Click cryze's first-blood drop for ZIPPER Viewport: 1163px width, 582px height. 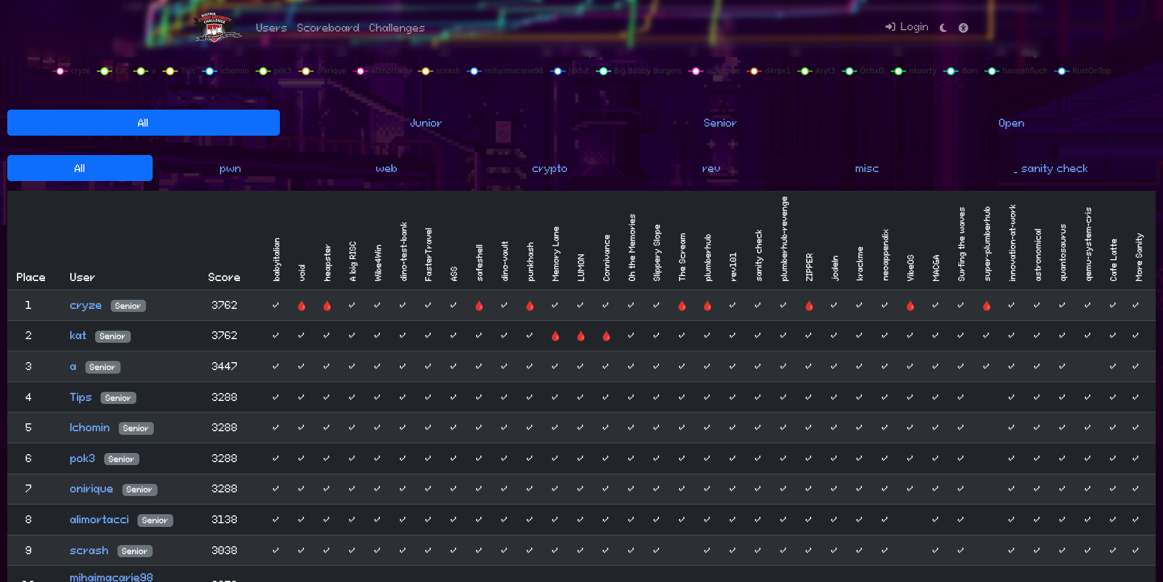[809, 306]
